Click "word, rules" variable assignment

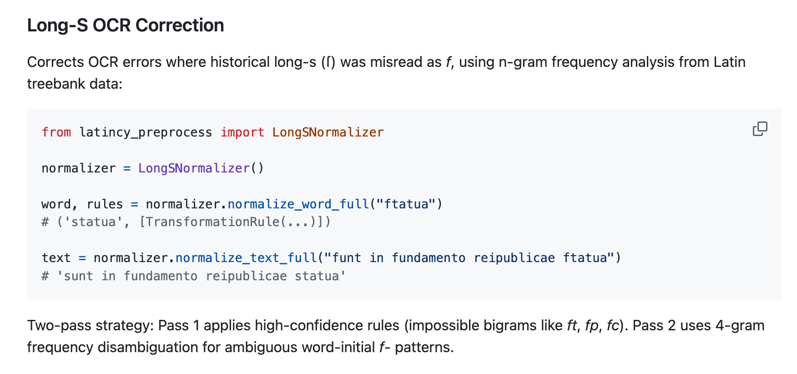coord(82,204)
